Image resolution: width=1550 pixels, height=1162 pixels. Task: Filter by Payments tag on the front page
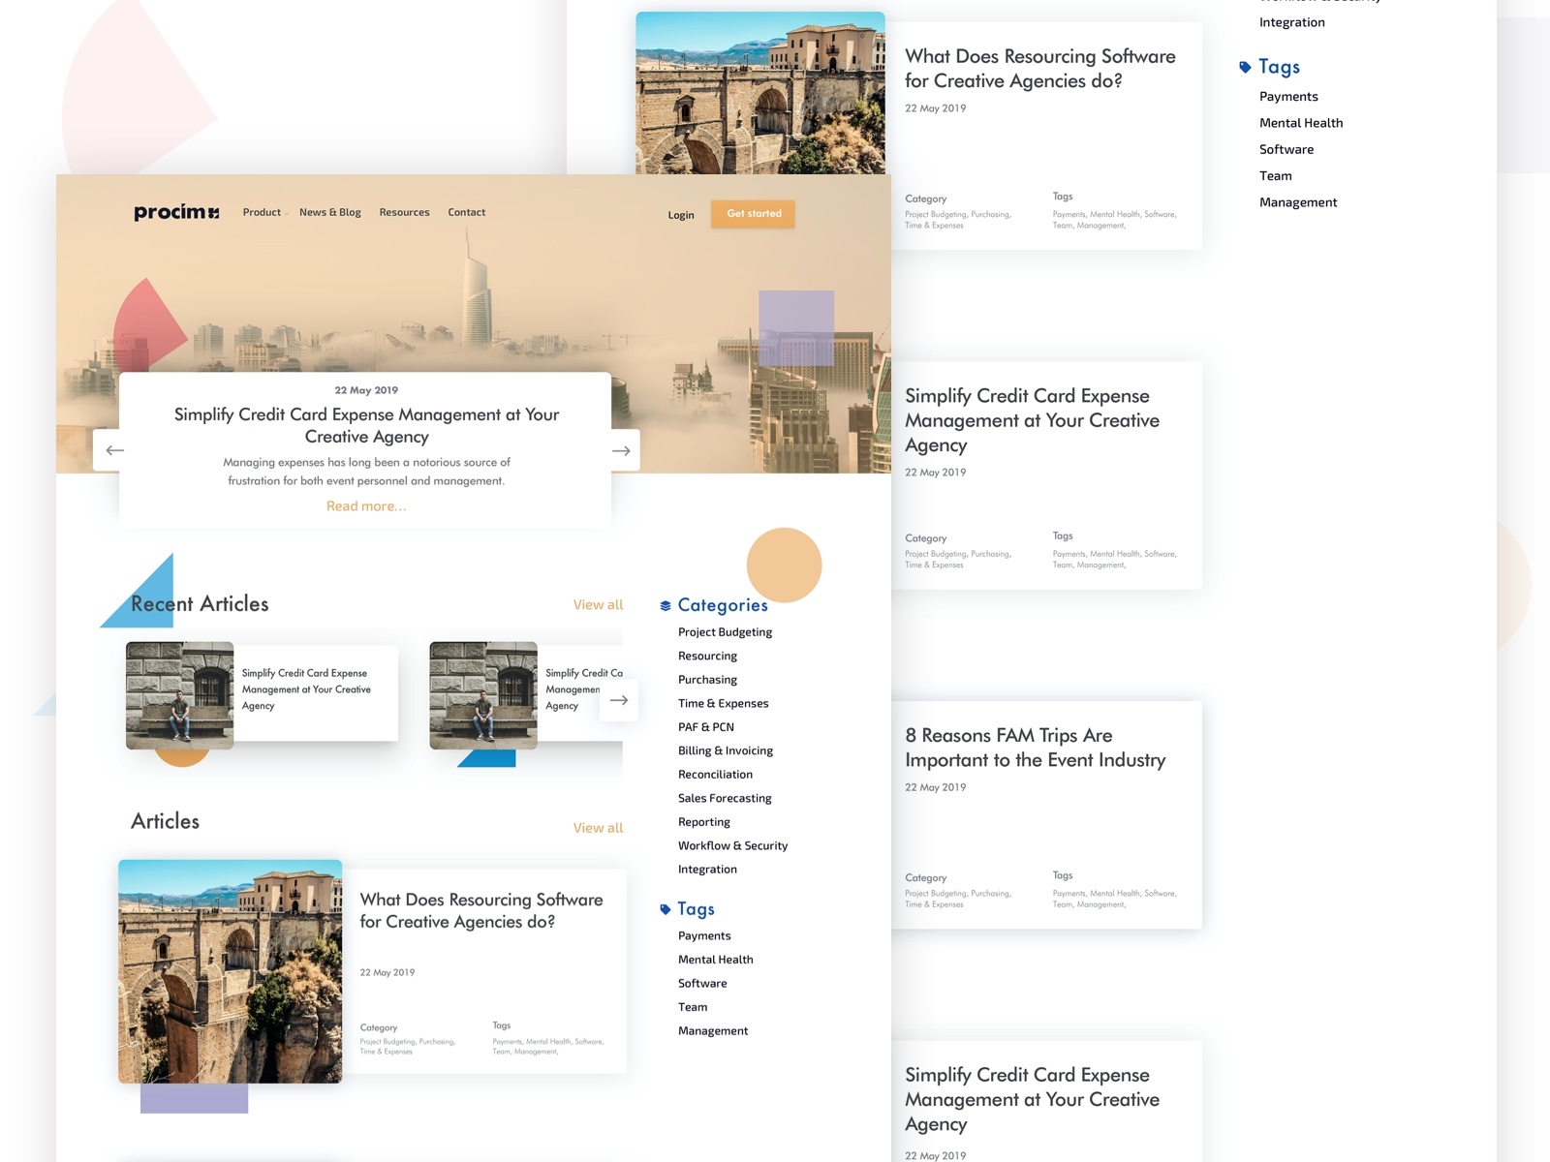pyautogui.click(x=704, y=936)
